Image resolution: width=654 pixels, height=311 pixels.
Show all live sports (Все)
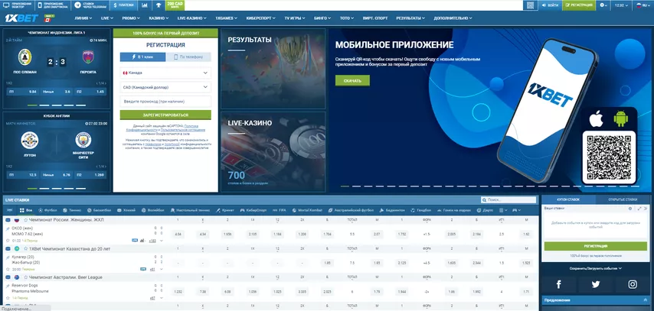(25, 210)
